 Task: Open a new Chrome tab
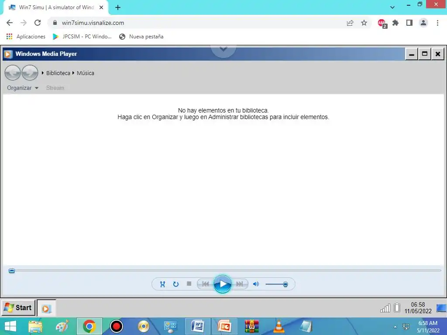[118, 7]
